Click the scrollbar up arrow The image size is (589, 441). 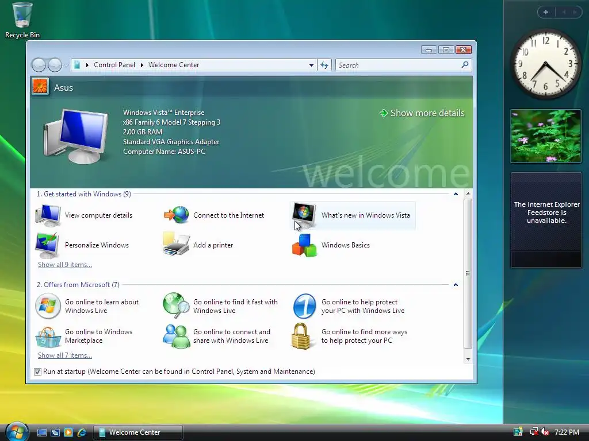[468, 194]
